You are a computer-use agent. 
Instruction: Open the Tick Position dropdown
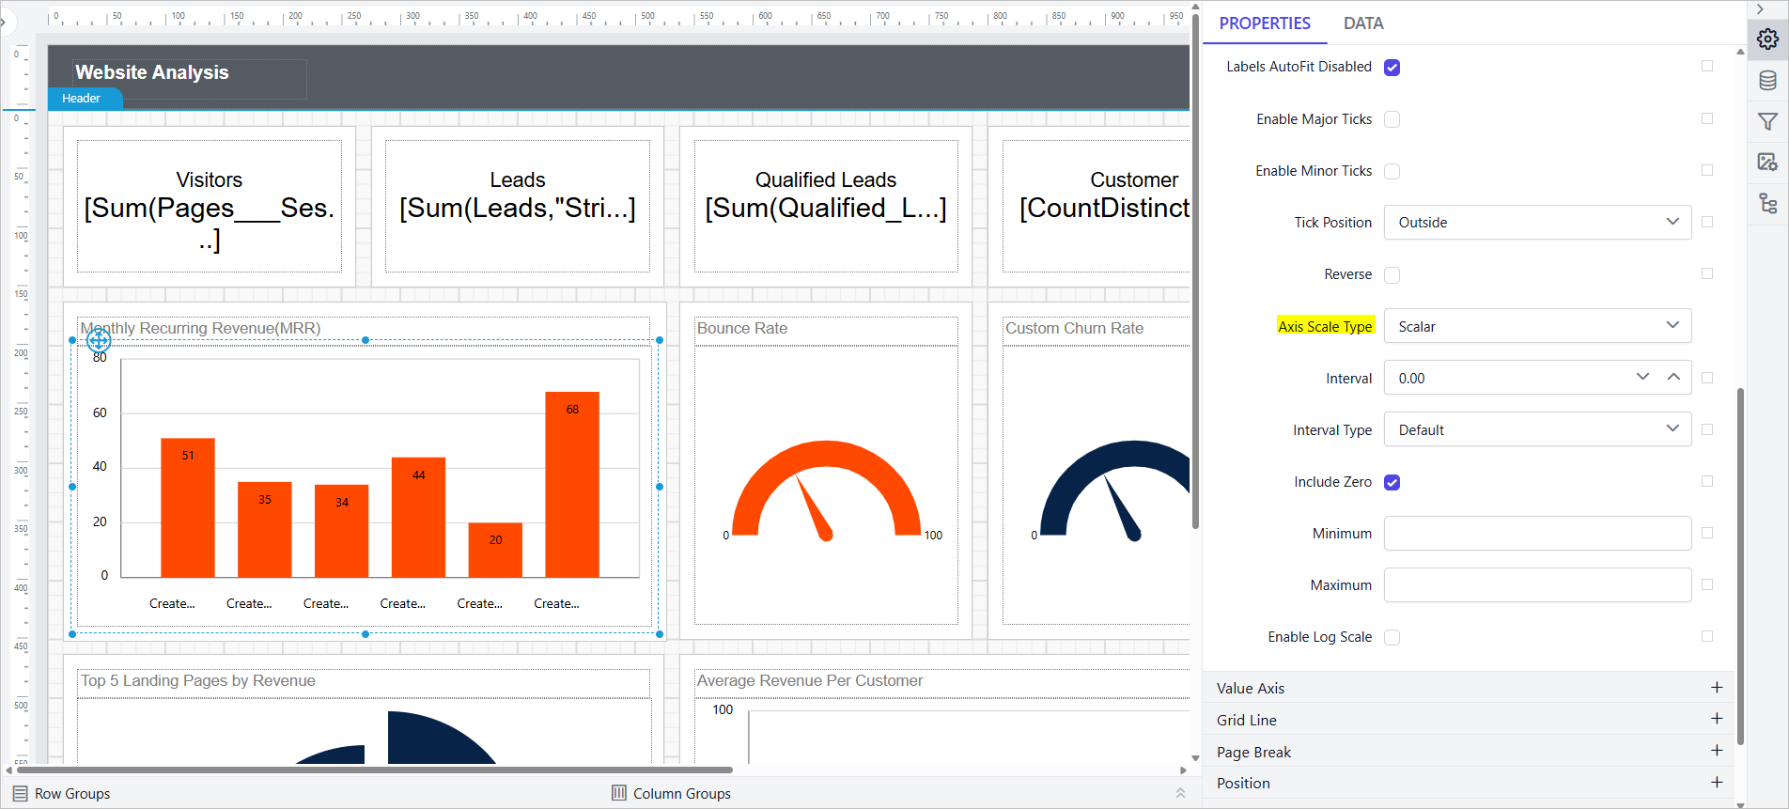coord(1537,223)
